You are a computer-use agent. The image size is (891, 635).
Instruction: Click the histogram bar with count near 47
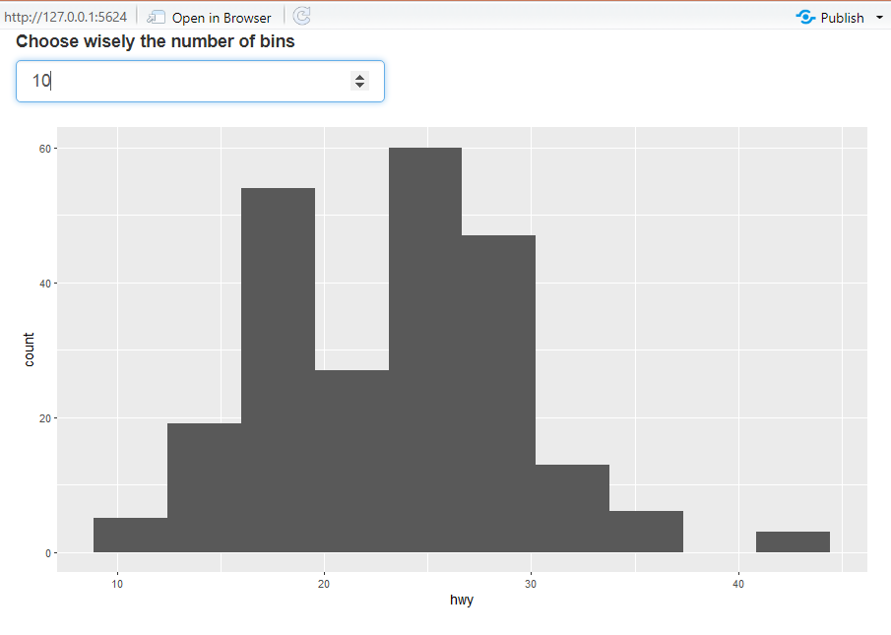(x=498, y=394)
